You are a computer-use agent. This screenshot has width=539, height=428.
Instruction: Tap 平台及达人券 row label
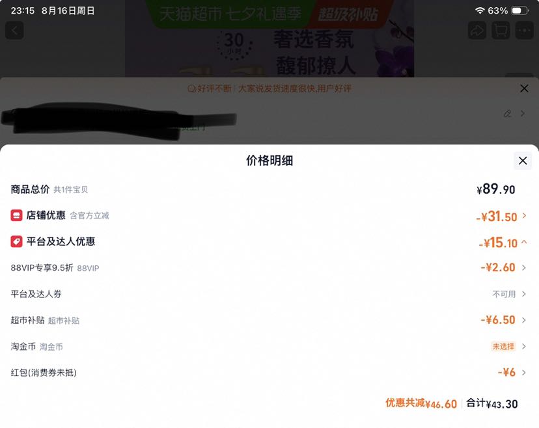point(36,294)
